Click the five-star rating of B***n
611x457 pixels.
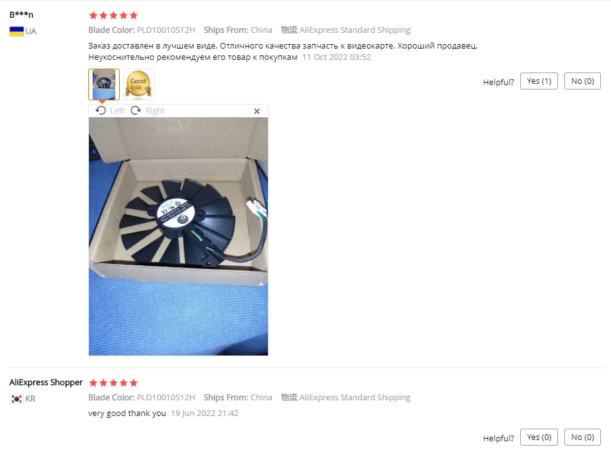click(x=113, y=16)
